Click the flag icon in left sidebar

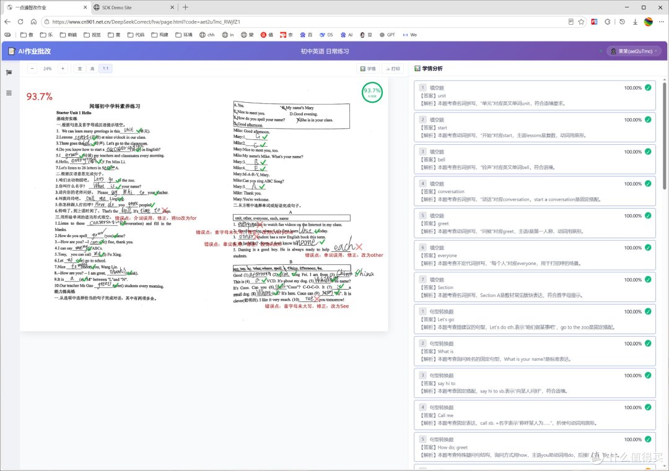coord(9,72)
